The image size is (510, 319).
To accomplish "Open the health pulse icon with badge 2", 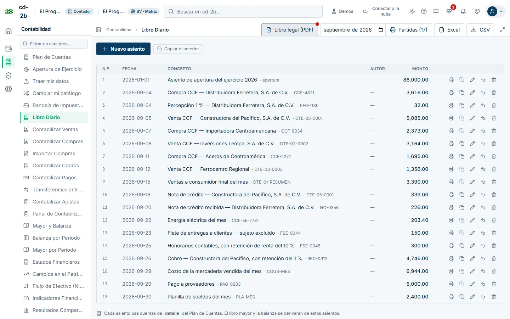I will [x=449, y=11].
